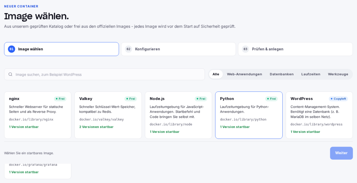Click '1 Version startbar' on nginx card
The height and width of the screenshot is (183, 357).
[24, 127]
